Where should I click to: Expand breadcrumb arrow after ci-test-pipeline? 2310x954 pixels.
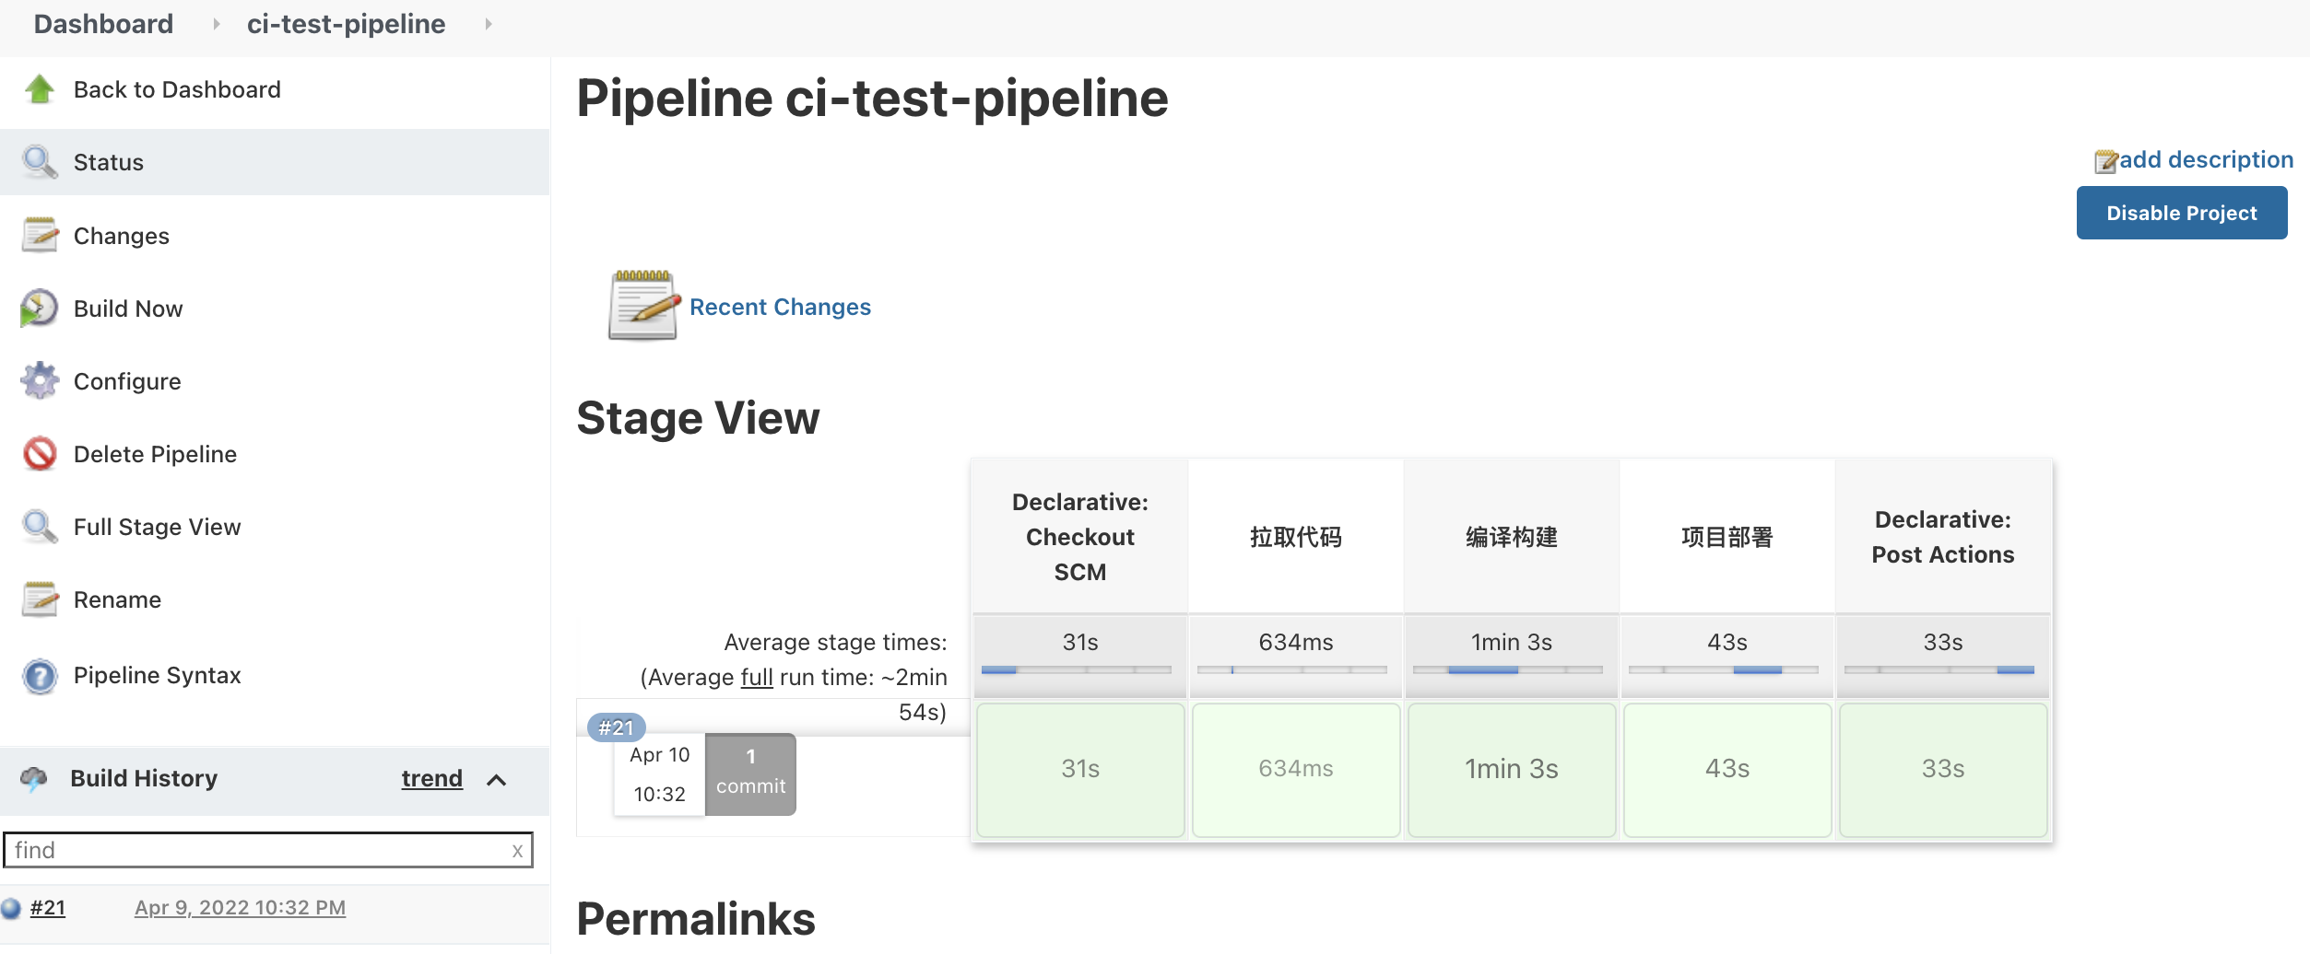489,24
